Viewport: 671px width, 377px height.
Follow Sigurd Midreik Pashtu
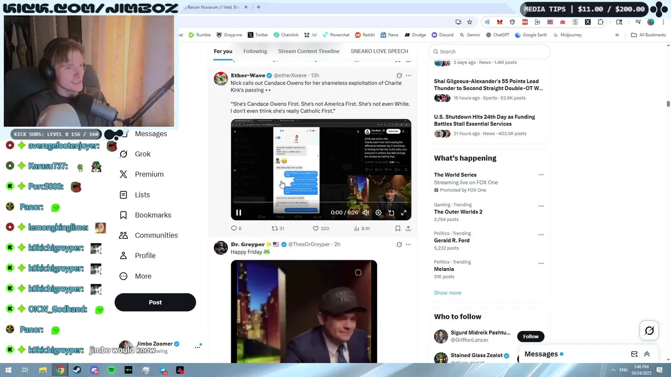pos(531,336)
